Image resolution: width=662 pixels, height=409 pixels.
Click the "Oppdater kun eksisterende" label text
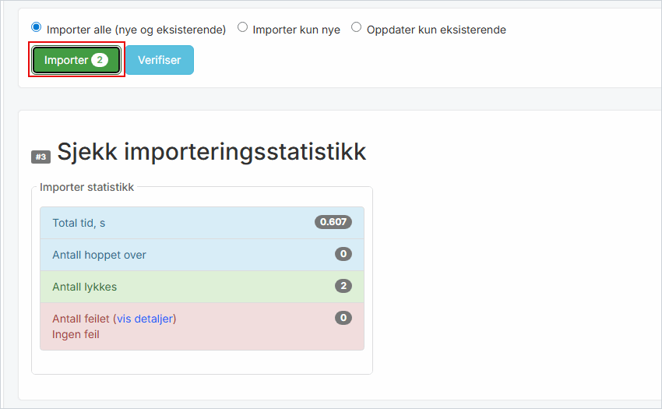[x=436, y=30]
